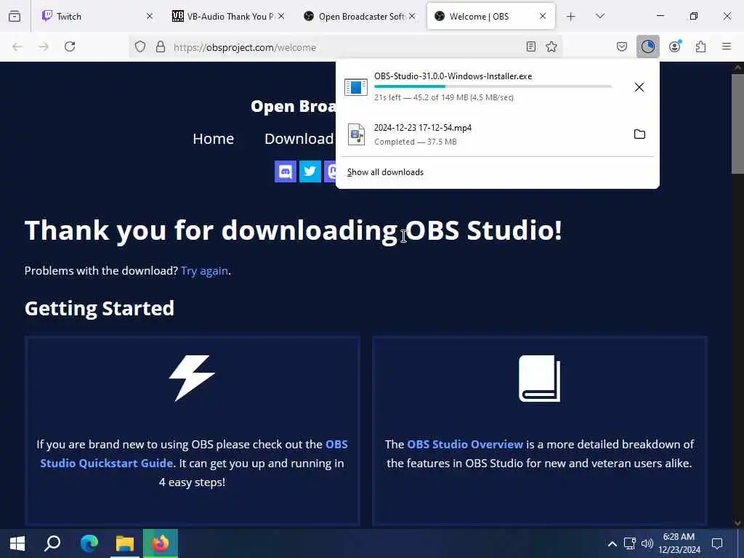Click Show all downloads
744x558 pixels.
[385, 172]
